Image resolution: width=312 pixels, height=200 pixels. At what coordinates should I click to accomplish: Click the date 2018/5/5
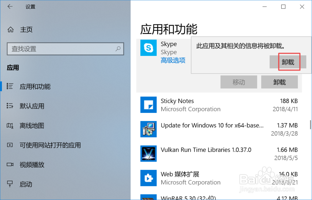[x=286, y=158]
